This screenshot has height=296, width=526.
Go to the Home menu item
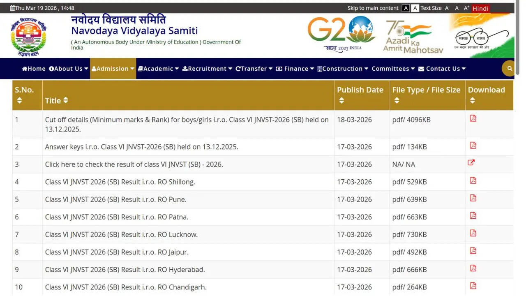click(x=34, y=69)
